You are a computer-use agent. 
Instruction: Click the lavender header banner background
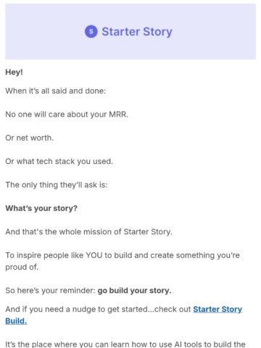point(130,31)
